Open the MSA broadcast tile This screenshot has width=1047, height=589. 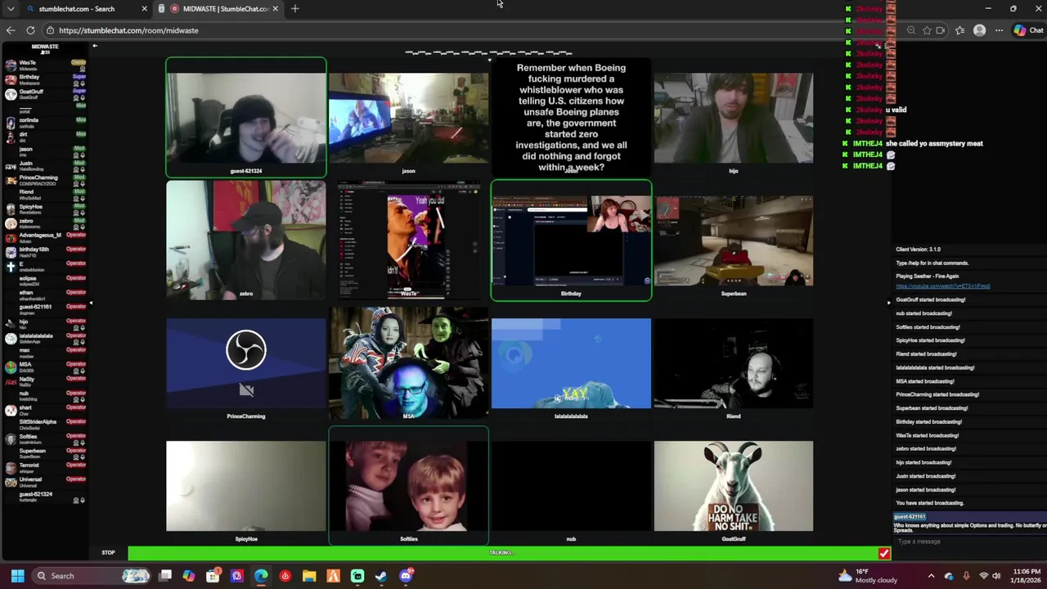[x=408, y=363]
